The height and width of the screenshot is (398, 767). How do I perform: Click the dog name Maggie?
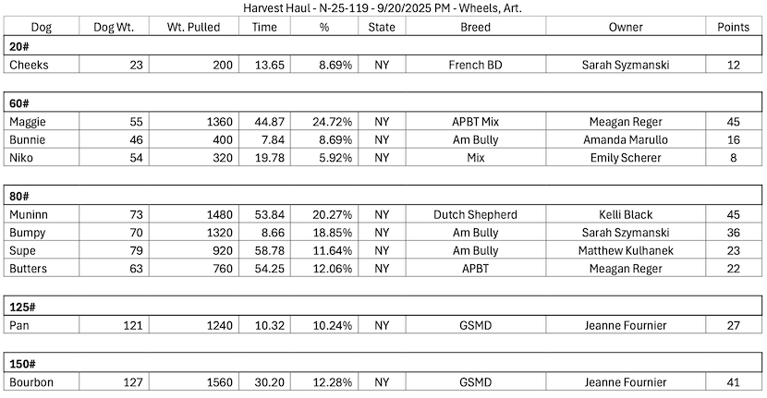[x=27, y=122]
